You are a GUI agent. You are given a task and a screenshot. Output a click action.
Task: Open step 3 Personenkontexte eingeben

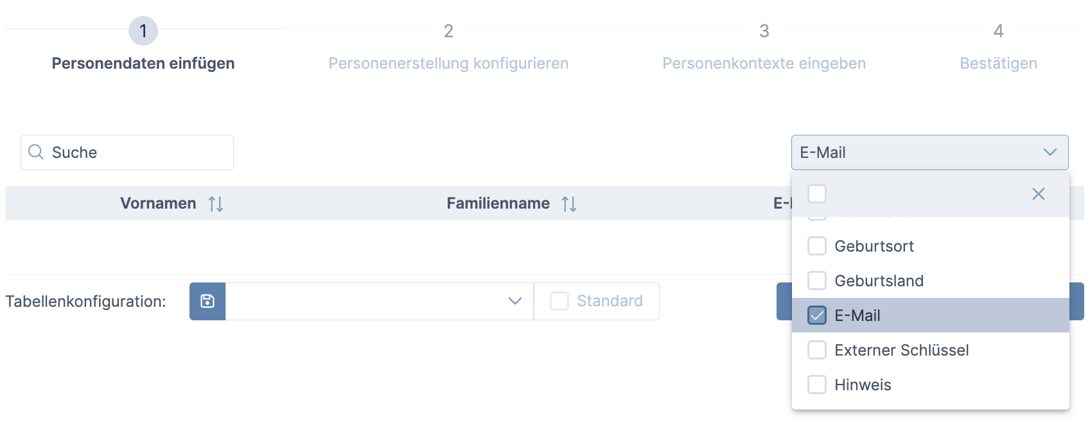[764, 31]
